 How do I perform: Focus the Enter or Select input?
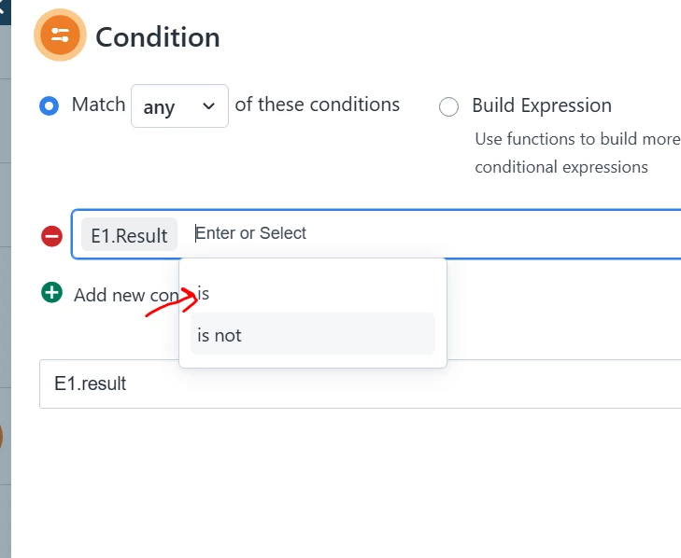(434, 233)
